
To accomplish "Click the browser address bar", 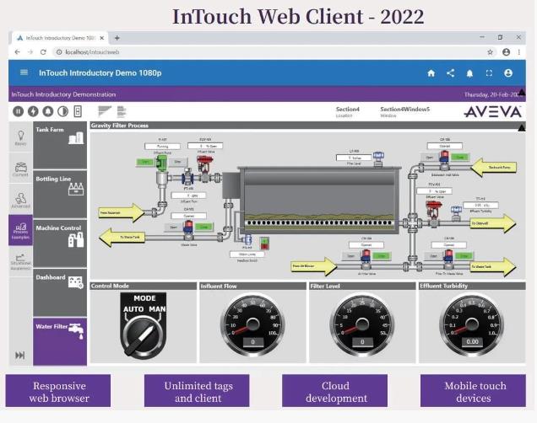I will pos(274,52).
